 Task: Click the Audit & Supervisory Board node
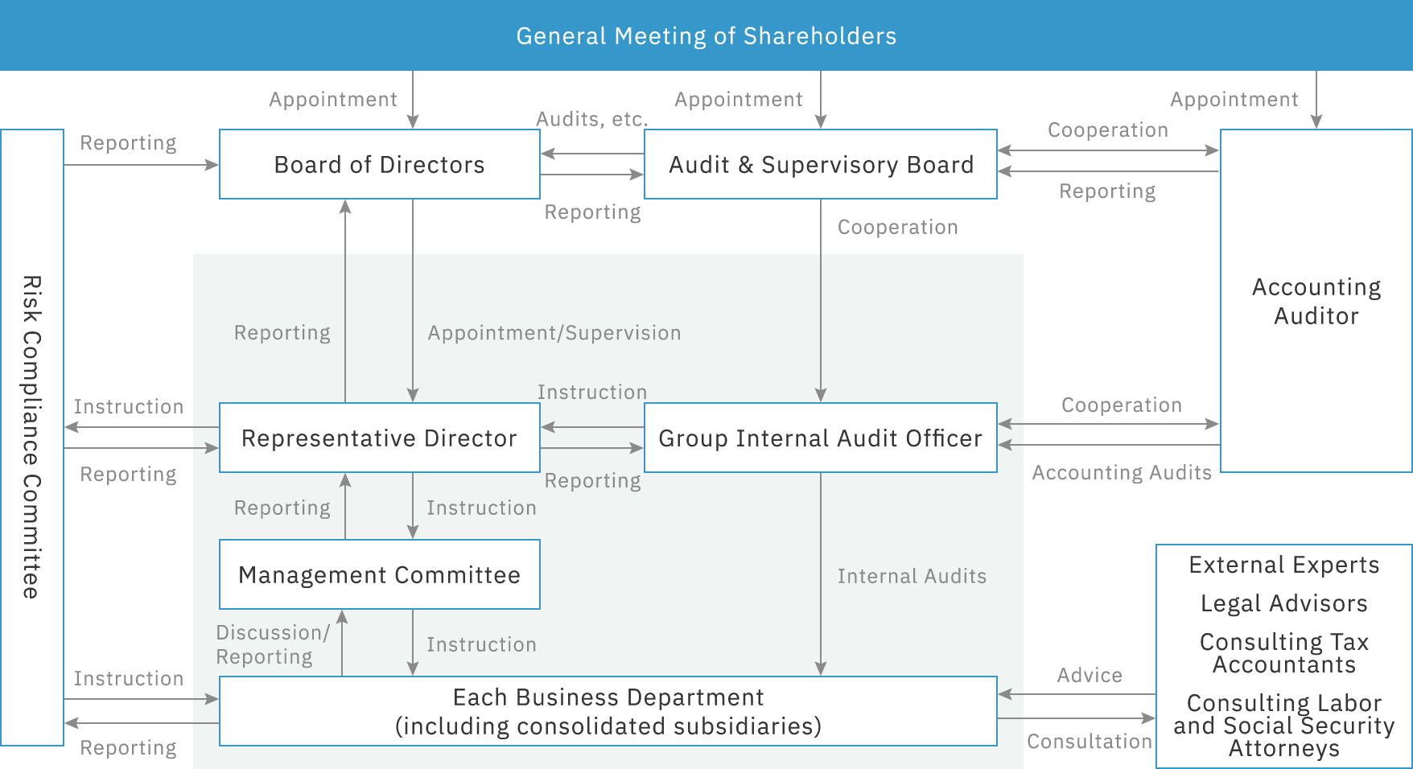click(x=820, y=164)
